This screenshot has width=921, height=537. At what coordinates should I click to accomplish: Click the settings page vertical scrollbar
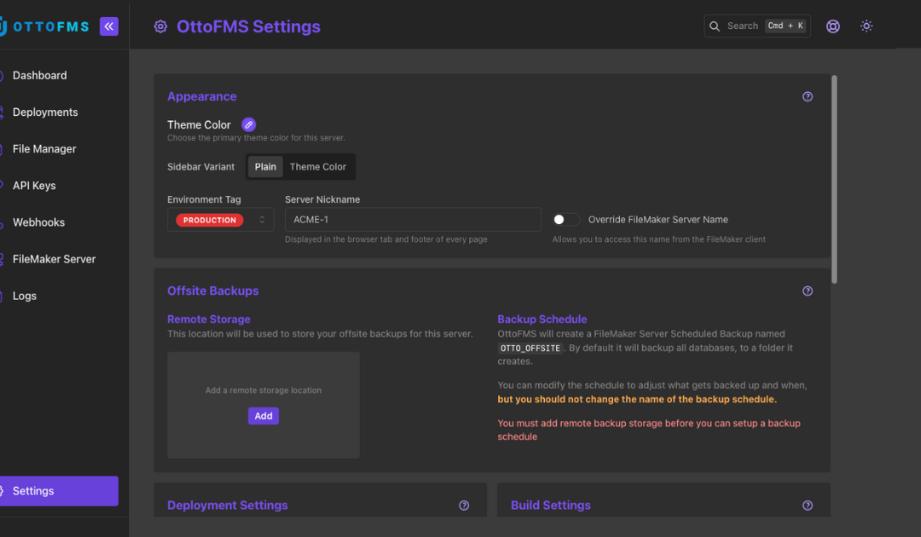click(834, 179)
